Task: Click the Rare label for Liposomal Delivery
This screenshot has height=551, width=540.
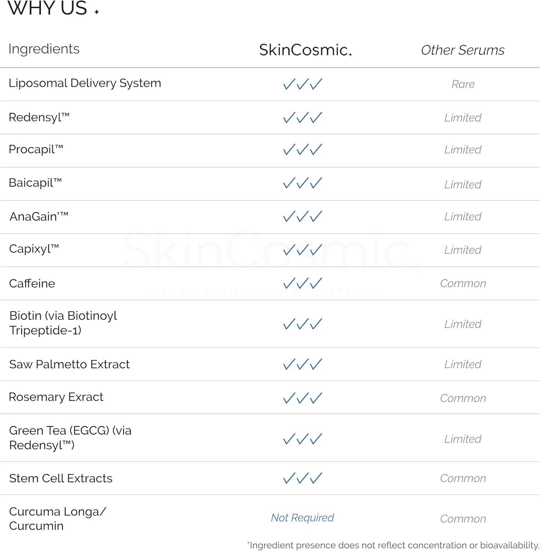Action: (x=463, y=84)
